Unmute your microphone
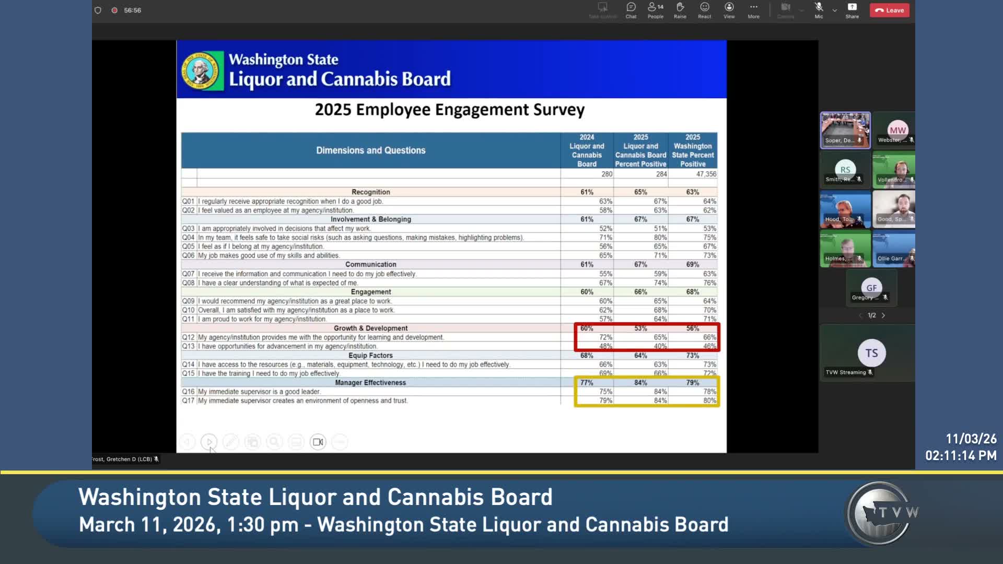1003x564 pixels. click(818, 9)
